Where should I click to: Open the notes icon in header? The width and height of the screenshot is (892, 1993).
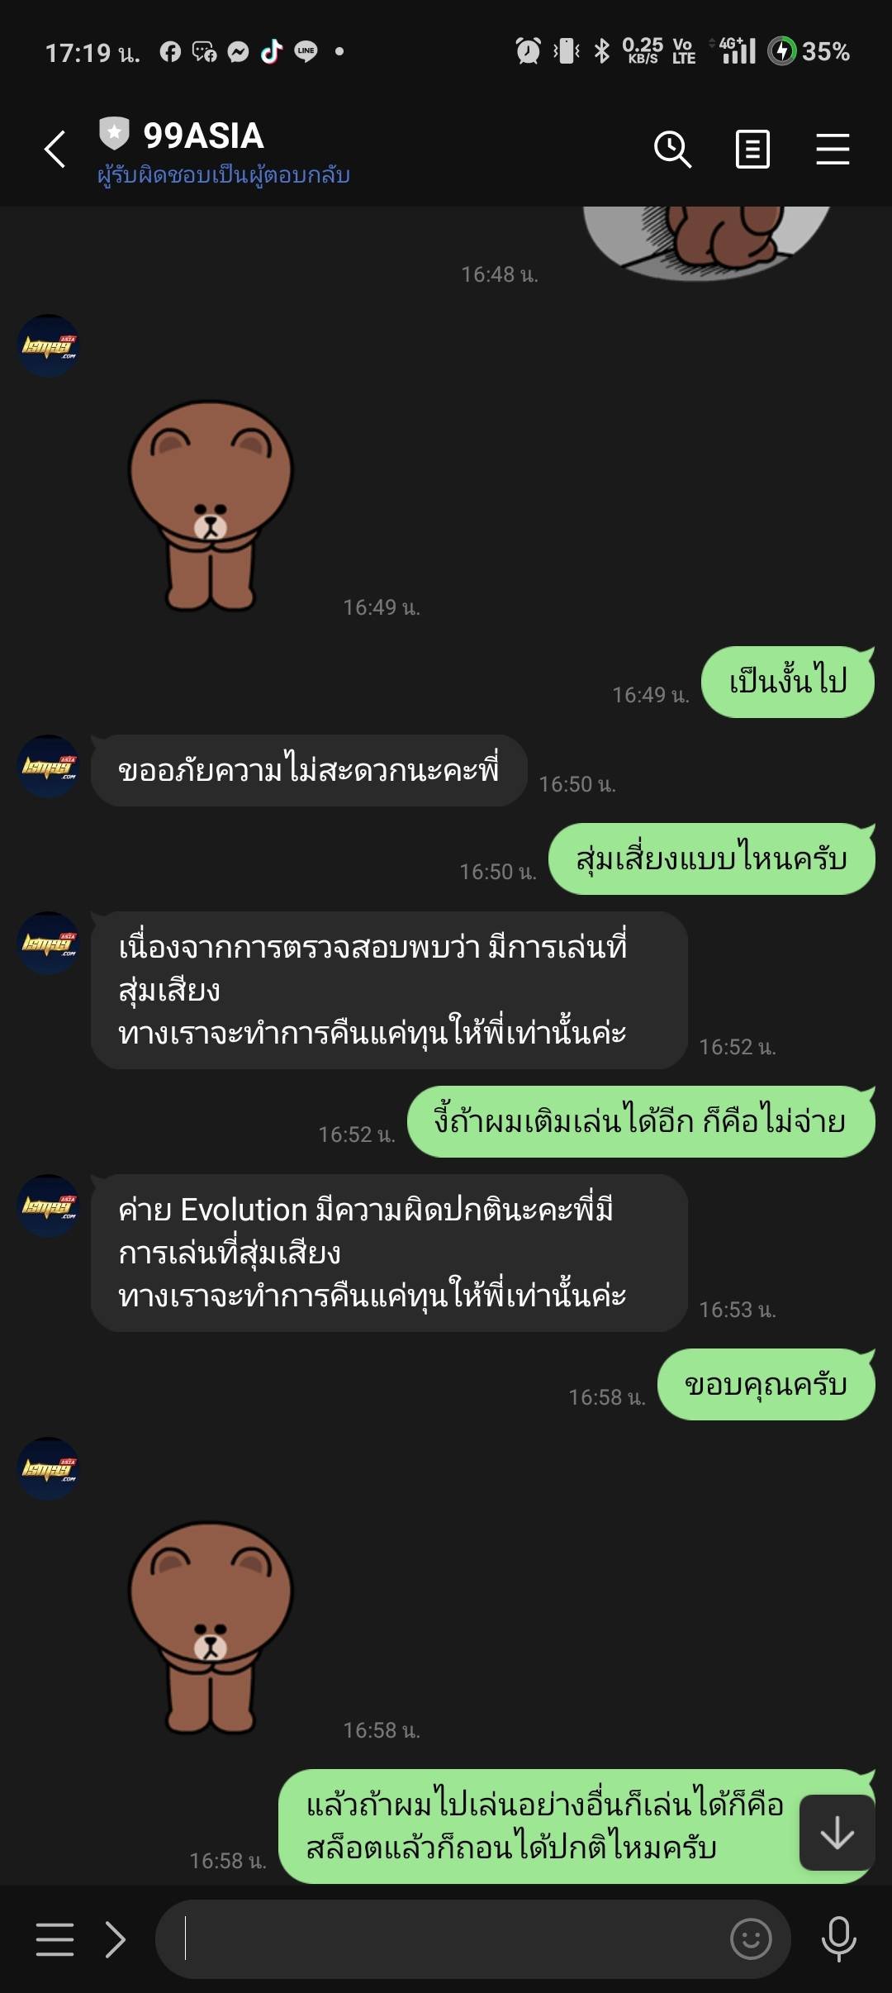(x=752, y=150)
